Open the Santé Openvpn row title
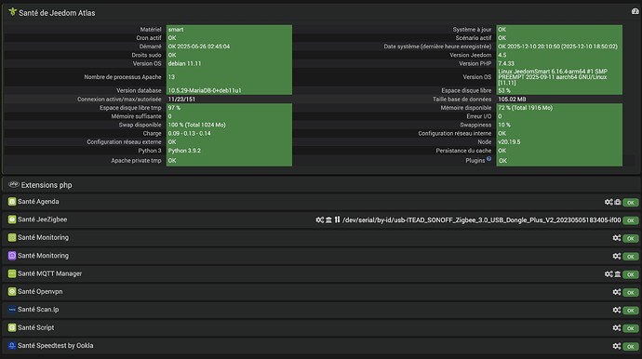Viewport: 642px width, 359px height. pyautogui.click(x=40, y=291)
